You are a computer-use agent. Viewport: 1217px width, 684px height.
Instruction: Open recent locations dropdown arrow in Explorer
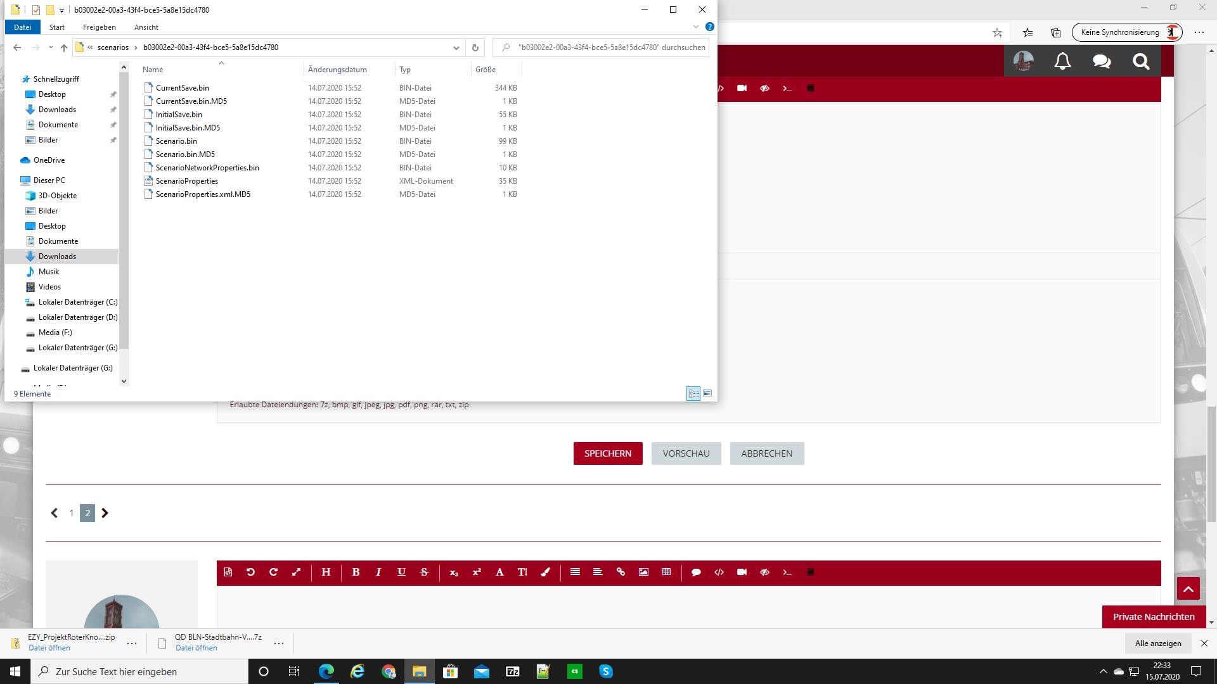[x=51, y=47]
